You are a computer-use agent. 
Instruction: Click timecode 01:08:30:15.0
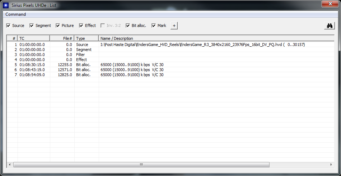pyautogui.click(x=32, y=65)
